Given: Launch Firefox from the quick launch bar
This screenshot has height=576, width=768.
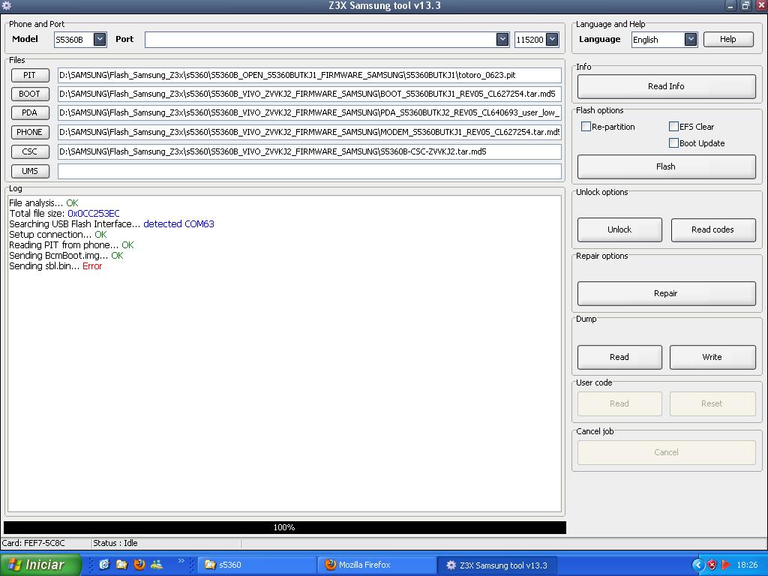Looking at the screenshot, I should pyautogui.click(x=139, y=565).
